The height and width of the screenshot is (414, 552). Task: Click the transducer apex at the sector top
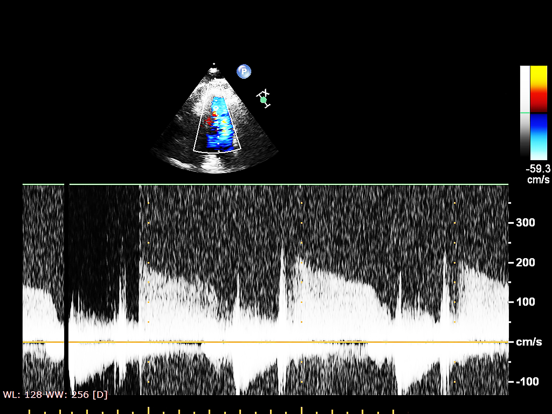[x=213, y=71]
